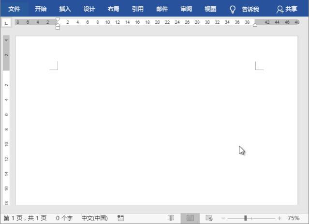Click the 告诉我 search box
Image resolution: width=309 pixels, height=224 pixels.
[x=250, y=9]
